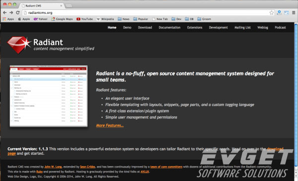The width and height of the screenshot is (298, 181).
Task: Follow the More Features link
Action: pyautogui.click(x=110, y=125)
